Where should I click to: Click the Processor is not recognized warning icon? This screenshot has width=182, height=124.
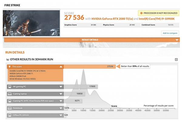pos(141,13)
